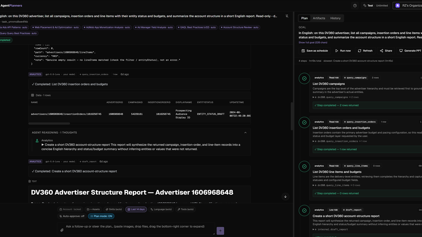Click the status check circle for List DV360 insertion orders
The image size is (422, 237).
(x=304, y=123)
